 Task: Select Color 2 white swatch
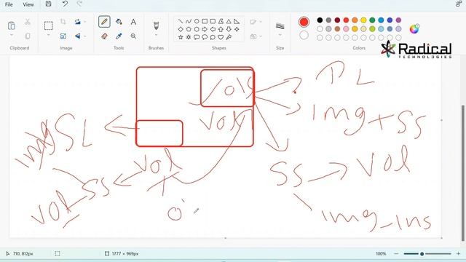(x=304, y=36)
